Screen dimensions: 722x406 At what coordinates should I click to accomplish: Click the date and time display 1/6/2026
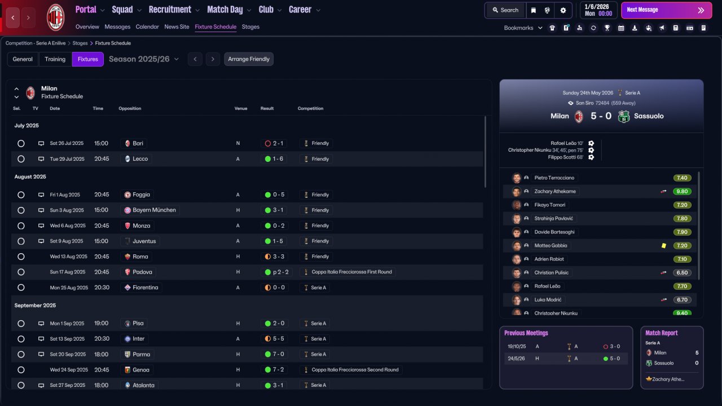(x=598, y=10)
